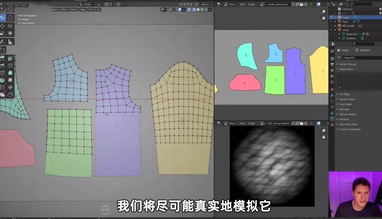
Task: Open an image using the folder icon
Action: pyautogui.click(x=301, y=4)
